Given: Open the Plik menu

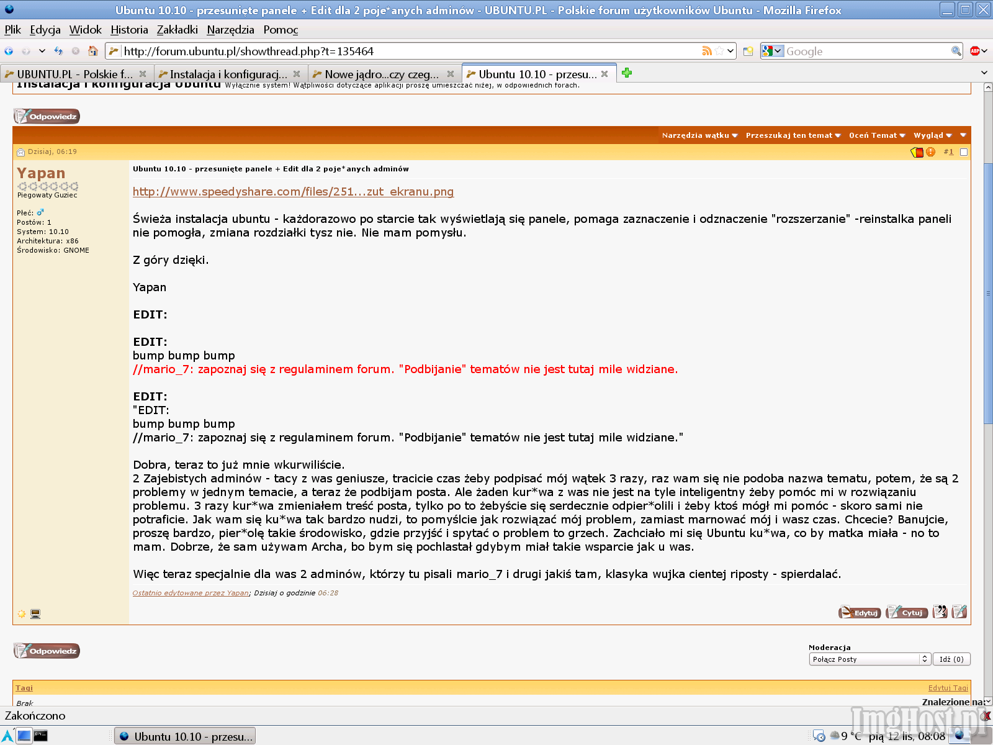Looking at the screenshot, I should pyautogui.click(x=13, y=30).
